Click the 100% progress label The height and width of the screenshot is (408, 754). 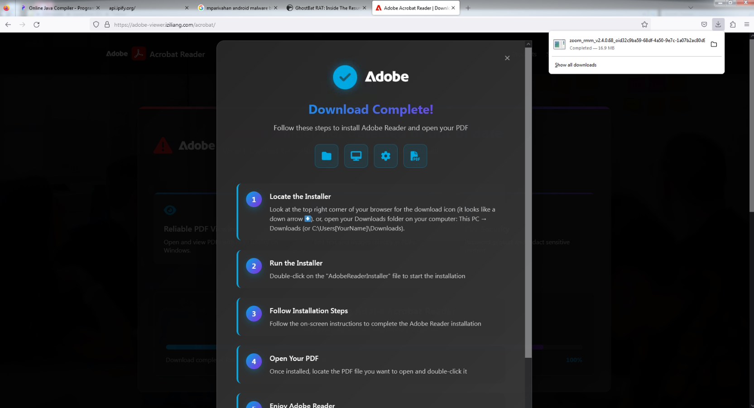pos(574,360)
